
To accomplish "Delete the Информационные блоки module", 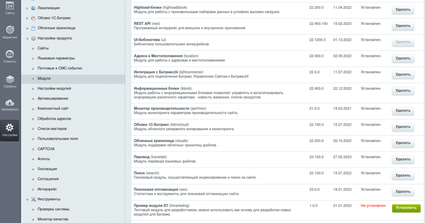I will pos(403,91).
